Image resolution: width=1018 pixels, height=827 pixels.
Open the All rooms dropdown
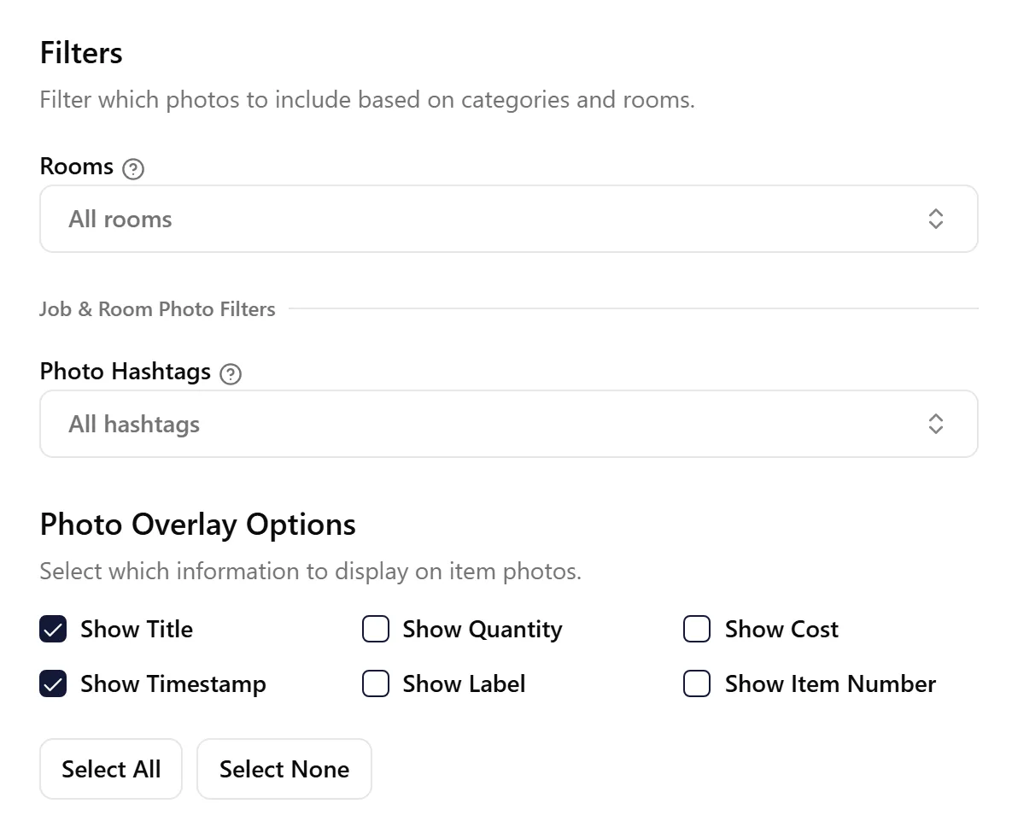tap(509, 219)
